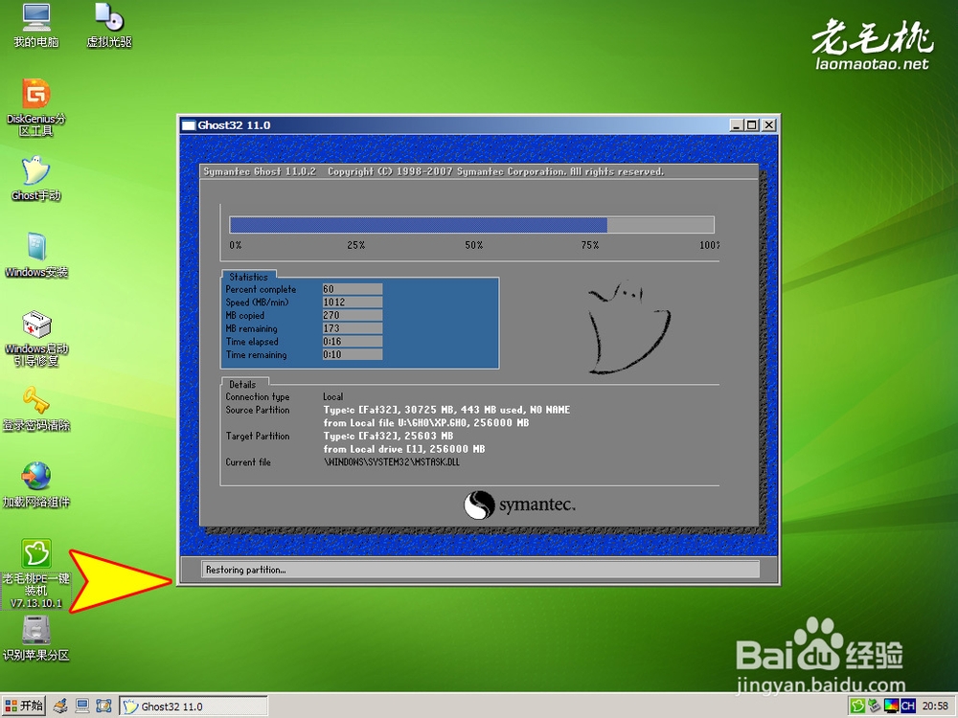The width and height of the screenshot is (958, 718).
Task: Click the third quick launch icon
Action: pos(103,707)
